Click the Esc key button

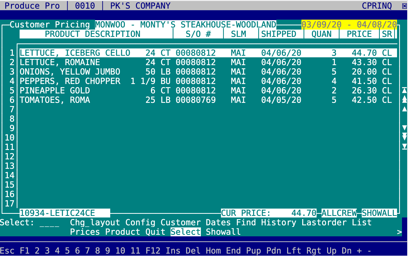tap(7, 251)
